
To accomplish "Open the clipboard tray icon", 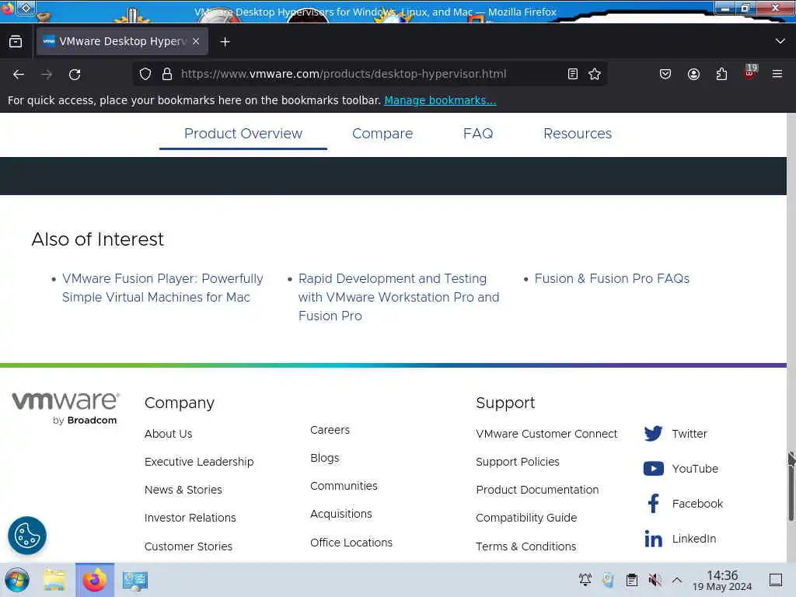I will [631, 580].
